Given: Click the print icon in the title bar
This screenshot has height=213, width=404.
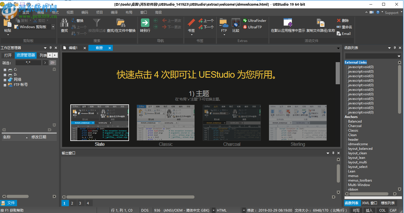Looking at the screenshot, I should [x=29, y=4].
